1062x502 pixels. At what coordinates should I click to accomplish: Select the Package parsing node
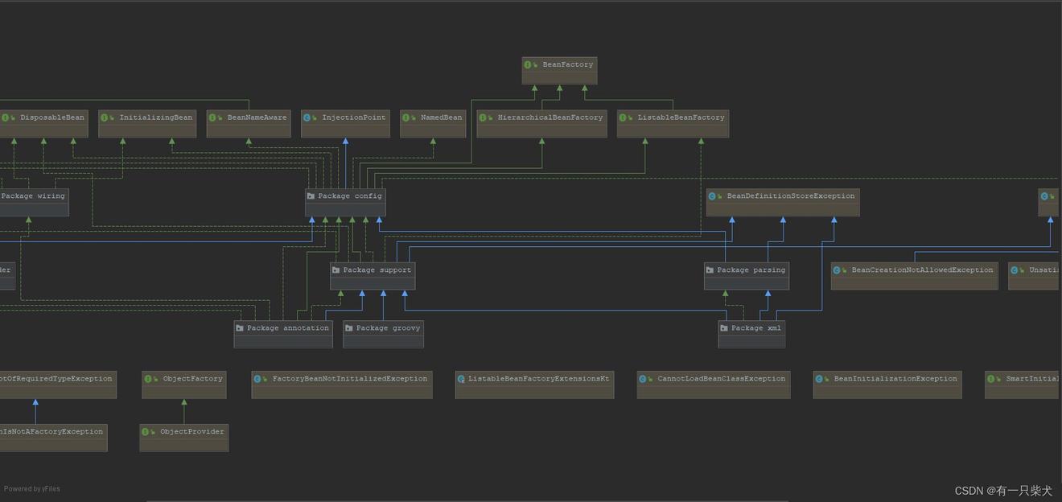pos(746,276)
